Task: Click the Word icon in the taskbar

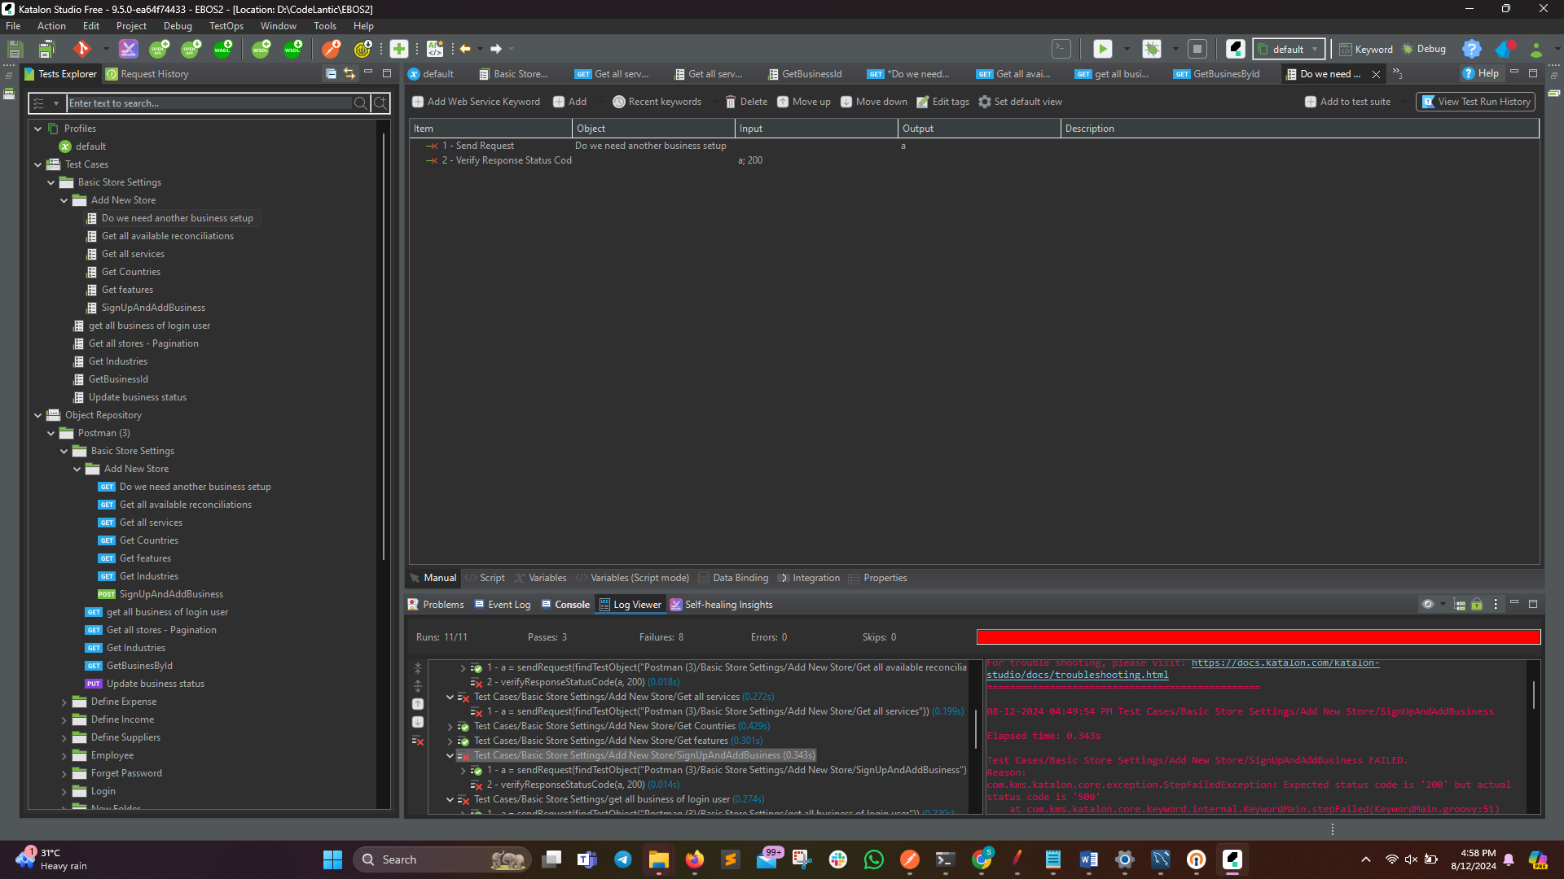Action: coord(1089,859)
